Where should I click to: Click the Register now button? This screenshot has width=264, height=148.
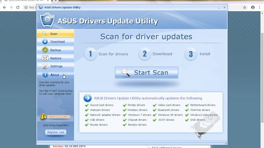56,132
